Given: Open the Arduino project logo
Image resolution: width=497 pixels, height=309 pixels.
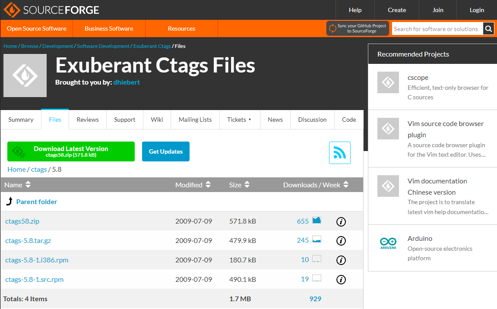Looking at the screenshot, I should coord(388,243).
